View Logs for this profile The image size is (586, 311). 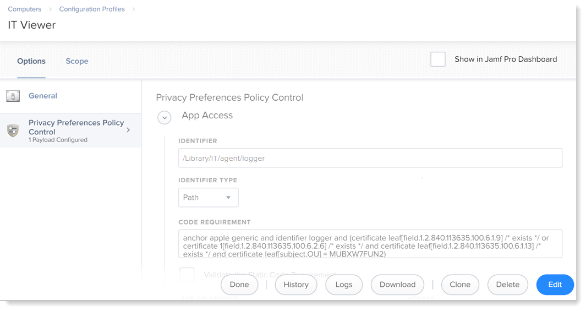click(344, 285)
